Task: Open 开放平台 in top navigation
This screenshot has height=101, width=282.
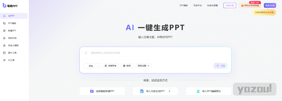Action: click(x=197, y=5)
